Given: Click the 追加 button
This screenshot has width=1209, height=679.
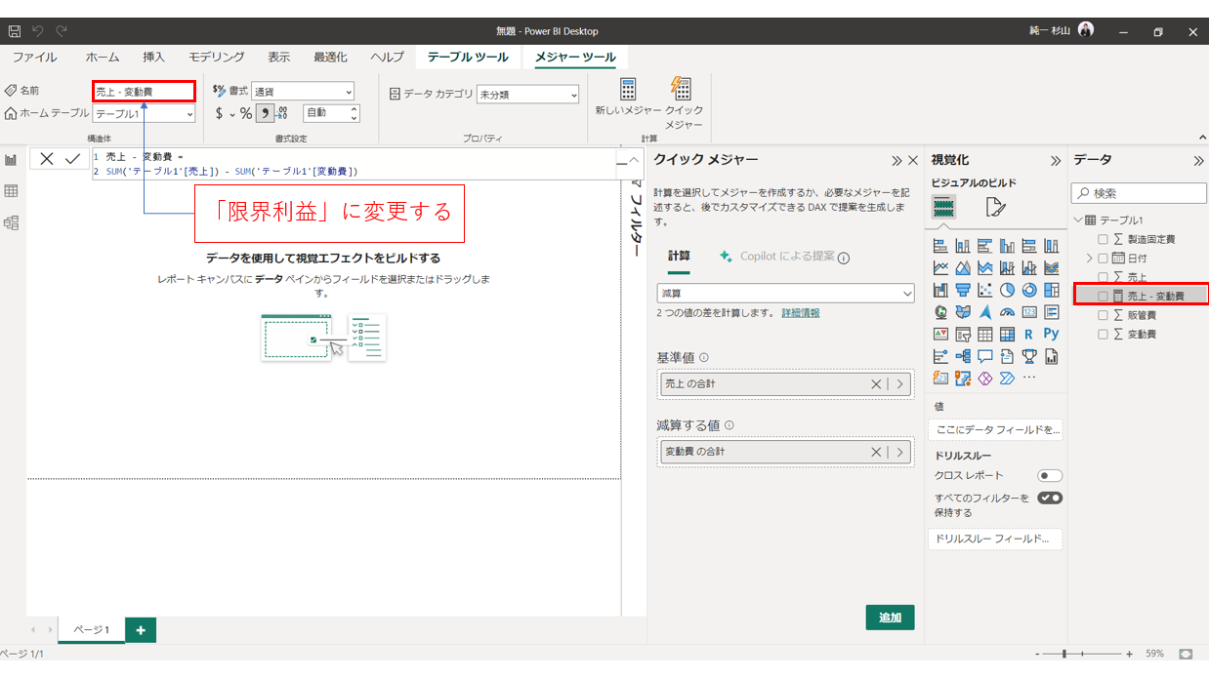Looking at the screenshot, I should [890, 618].
